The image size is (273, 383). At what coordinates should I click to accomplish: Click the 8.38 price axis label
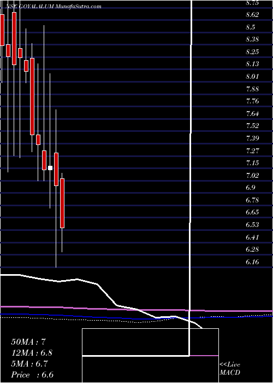click(252, 39)
